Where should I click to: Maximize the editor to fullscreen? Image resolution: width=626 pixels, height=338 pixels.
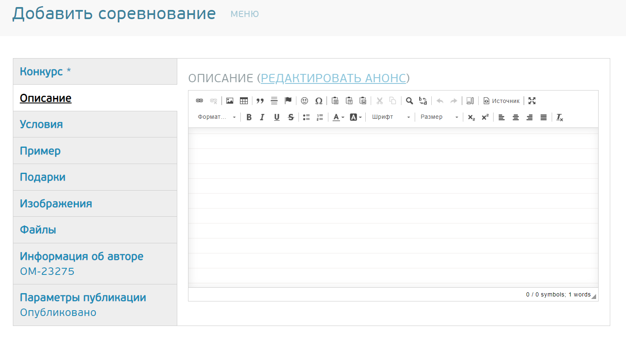pyautogui.click(x=532, y=101)
